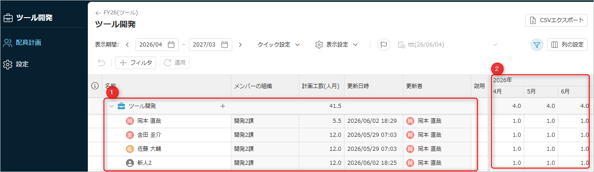Edit the start period field 2026/04
The height and width of the screenshot is (172, 594).
point(157,45)
